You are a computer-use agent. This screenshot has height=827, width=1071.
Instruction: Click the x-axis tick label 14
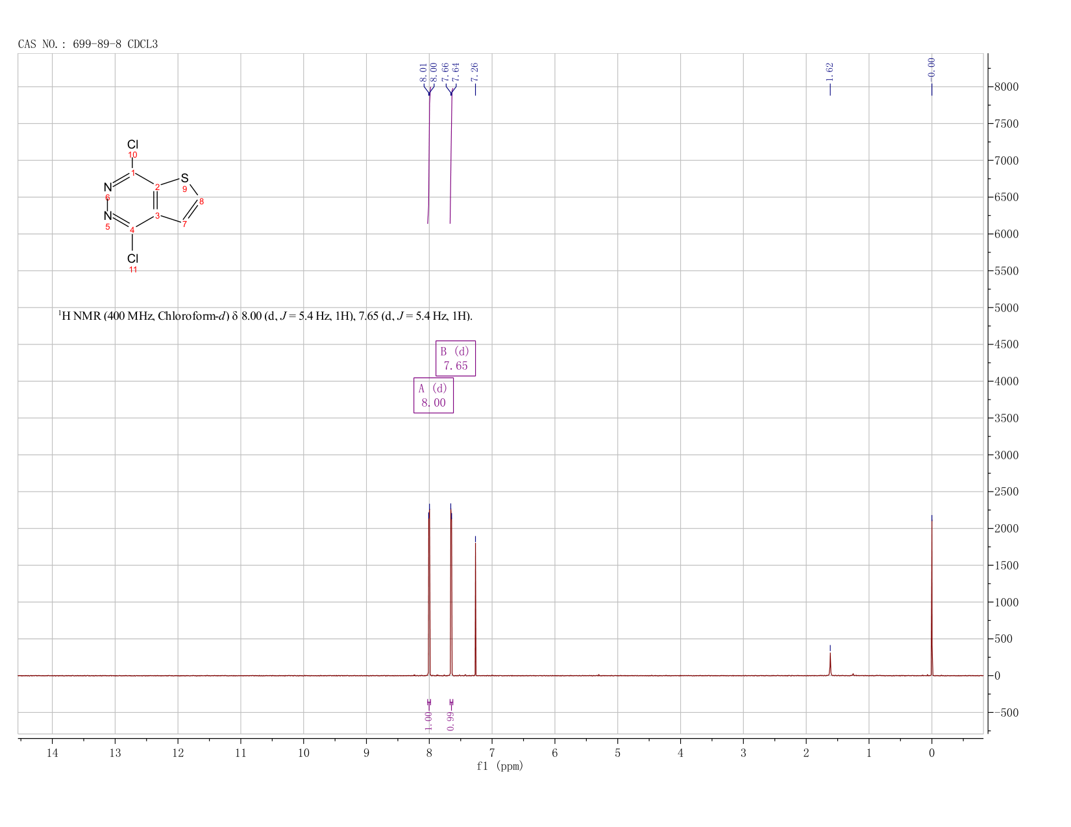(52, 753)
